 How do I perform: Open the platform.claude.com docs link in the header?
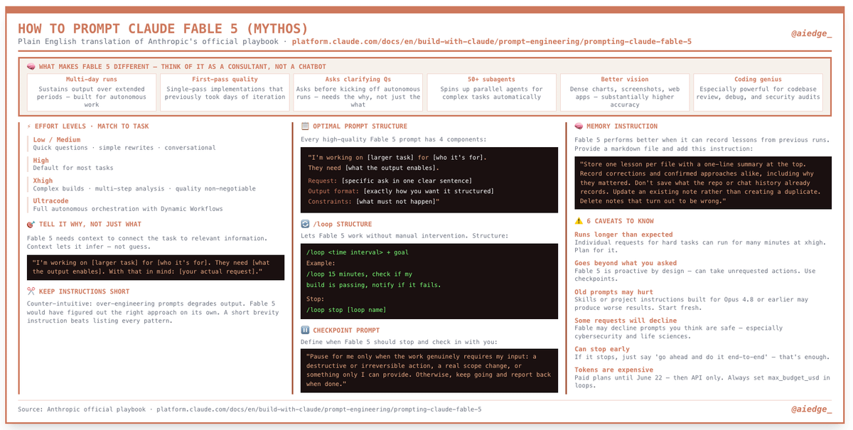[492, 42]
